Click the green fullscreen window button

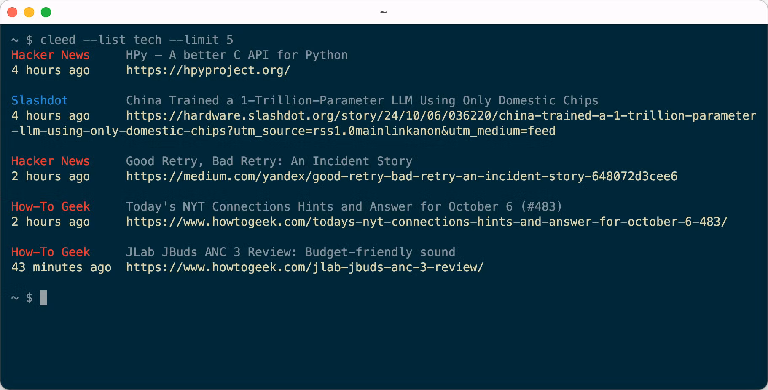pyautogui.click(x=46, y=12)
